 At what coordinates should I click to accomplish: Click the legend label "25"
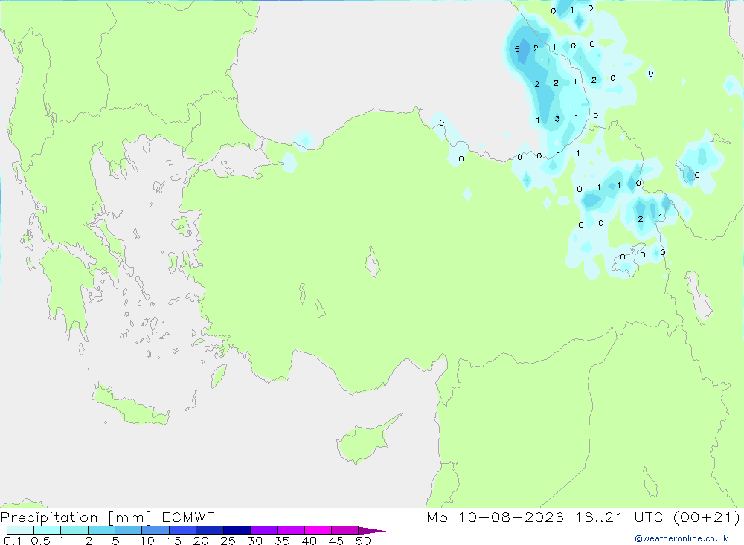click(228, 541)
